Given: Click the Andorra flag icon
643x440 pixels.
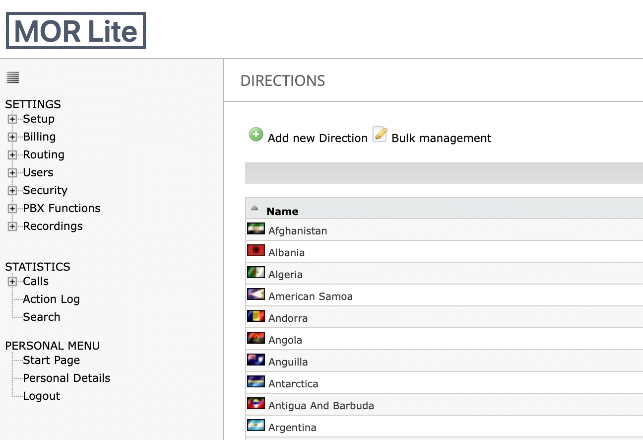Looking at the screenshot, I should tap(256, 316).
